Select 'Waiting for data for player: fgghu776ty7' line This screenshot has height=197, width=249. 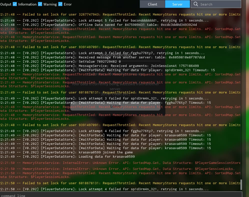105,103
